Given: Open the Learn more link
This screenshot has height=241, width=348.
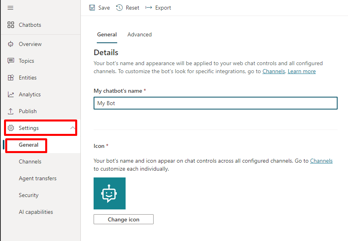Looking at the screenshot, I should coord(302,72).
